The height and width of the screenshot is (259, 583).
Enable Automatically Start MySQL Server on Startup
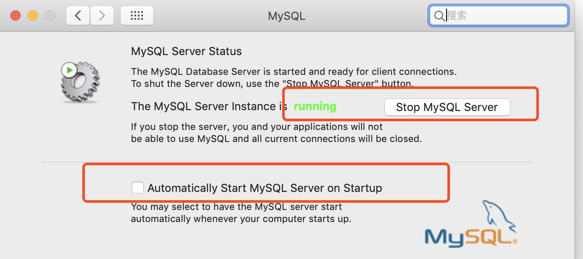[137, 187]
